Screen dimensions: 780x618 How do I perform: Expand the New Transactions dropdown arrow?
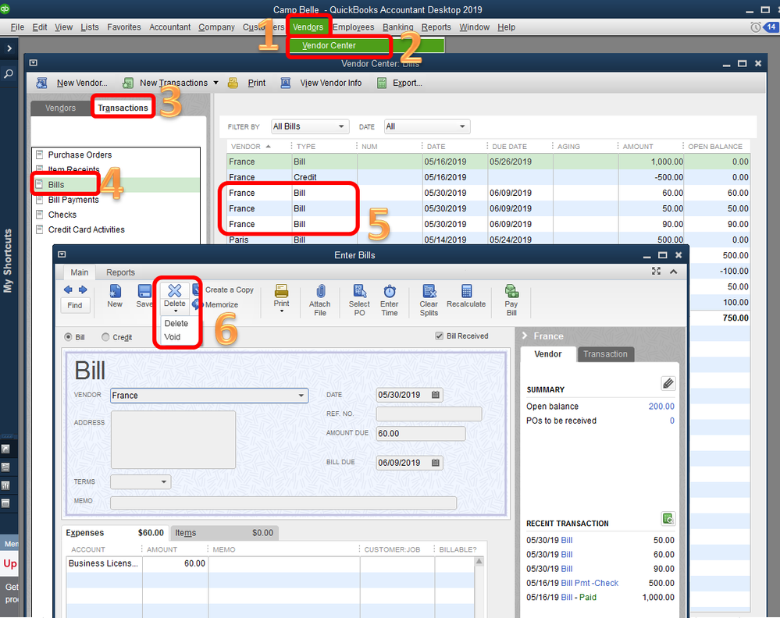pos(216,83)
